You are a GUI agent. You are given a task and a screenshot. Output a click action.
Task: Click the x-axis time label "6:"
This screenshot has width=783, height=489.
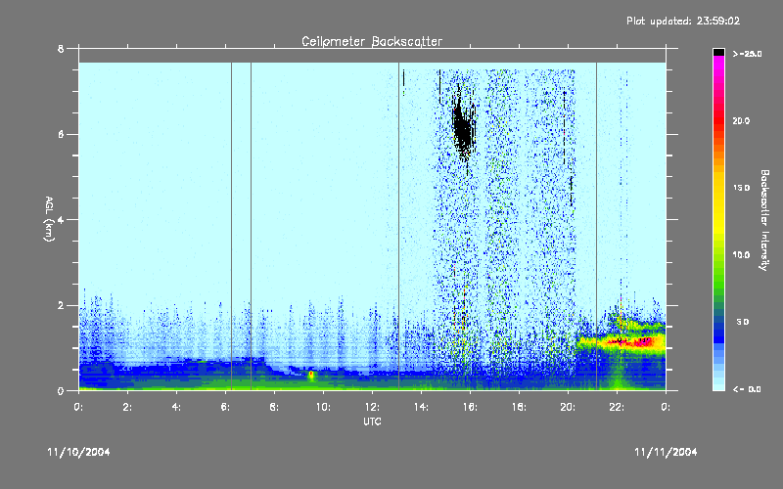click(225, 407)
